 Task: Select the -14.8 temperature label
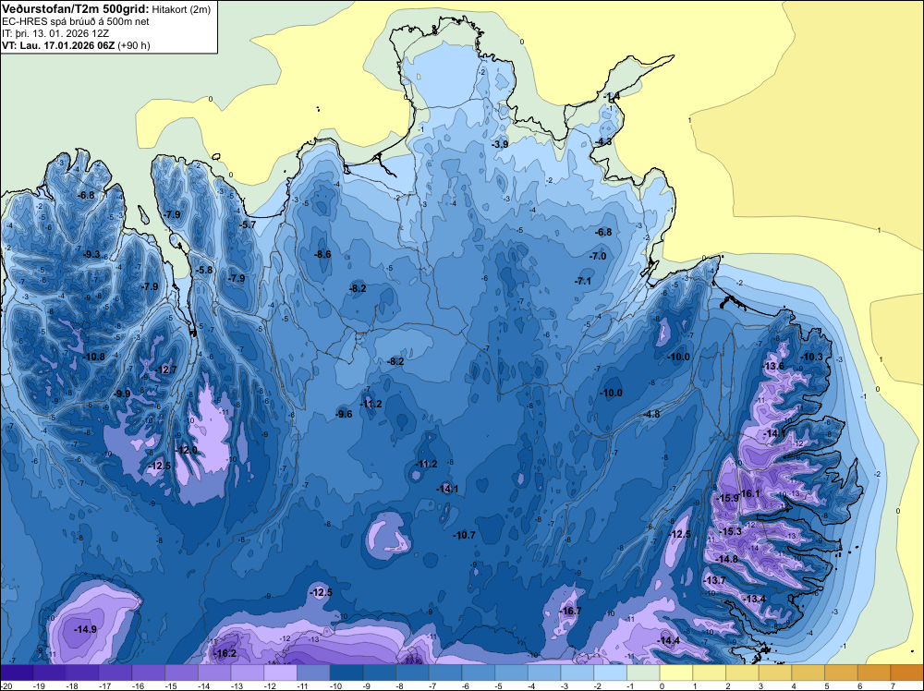(x=726, y=559)
